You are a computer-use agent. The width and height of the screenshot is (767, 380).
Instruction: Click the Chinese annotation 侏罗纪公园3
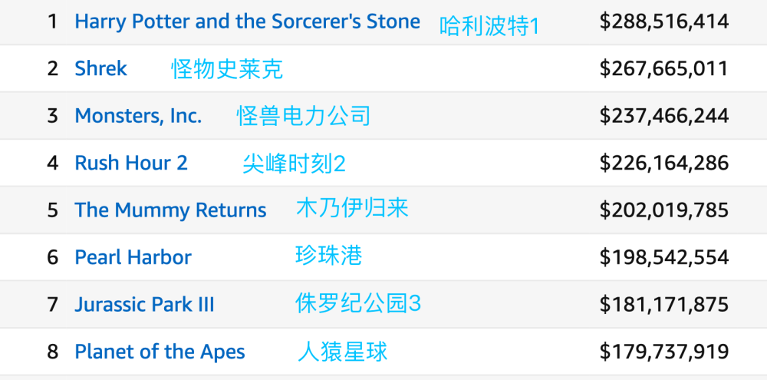(x=358, y=303)
